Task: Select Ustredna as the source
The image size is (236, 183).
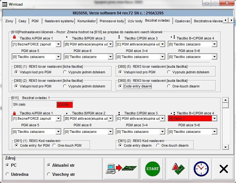Action: [x=8, y=174]
